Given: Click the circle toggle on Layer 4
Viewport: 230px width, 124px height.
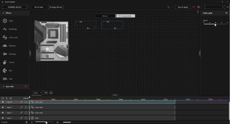Looking at the screenshot, I should point(26,102).
